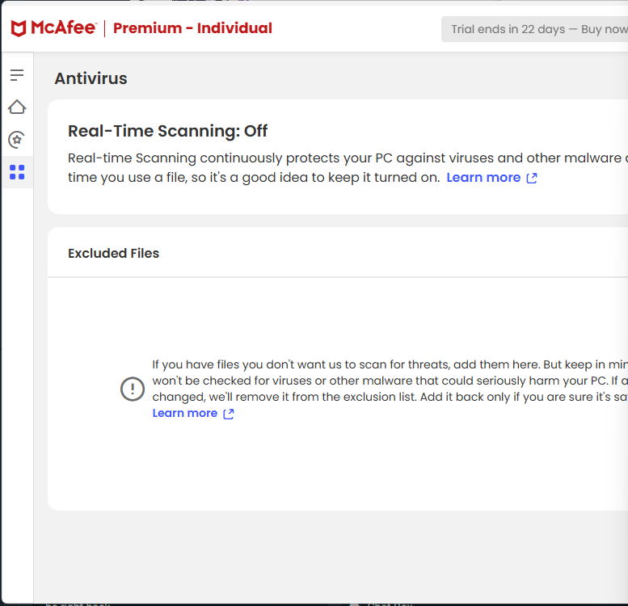
Task: Open Learn more link under Real-Time Scanning
Action: [x=483, y=178]
